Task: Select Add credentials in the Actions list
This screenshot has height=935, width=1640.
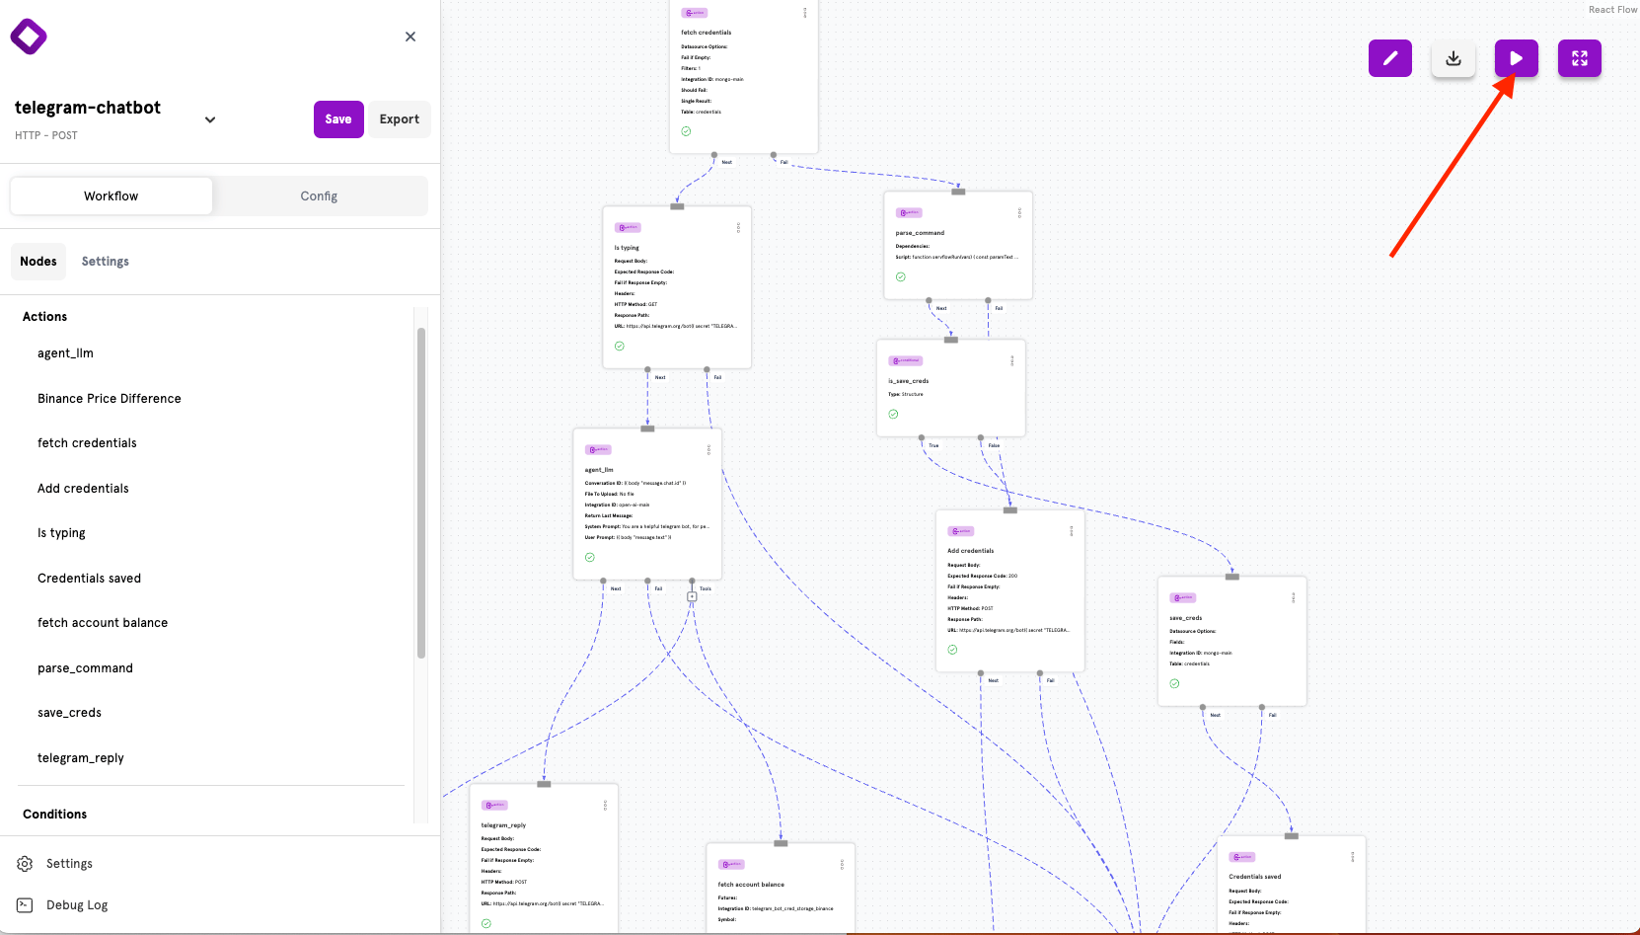Action: (83, 489)
